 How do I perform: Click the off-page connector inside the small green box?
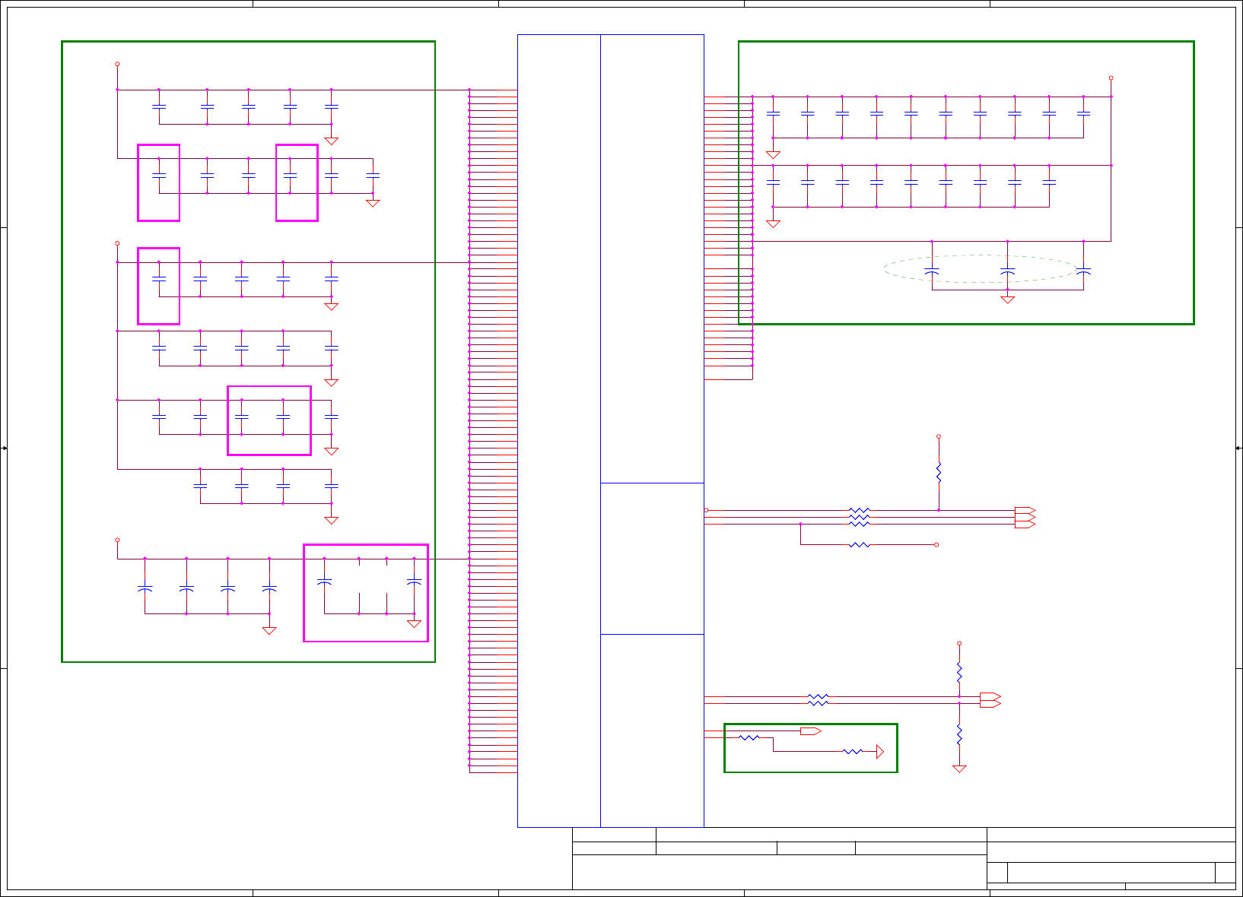[811, 731]
